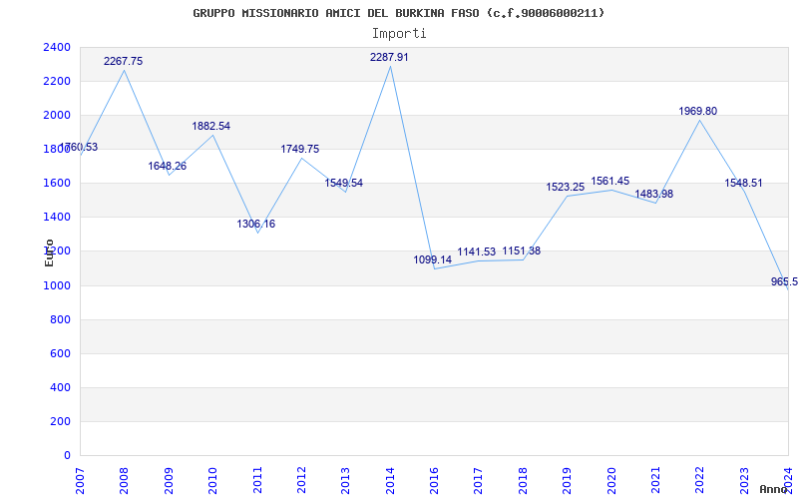Select the 1969.80 data point label
This screenshot has height=499, width=798.
[697, 112]
